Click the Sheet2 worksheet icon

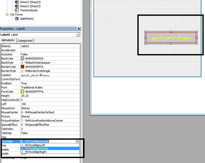[17, 2]
